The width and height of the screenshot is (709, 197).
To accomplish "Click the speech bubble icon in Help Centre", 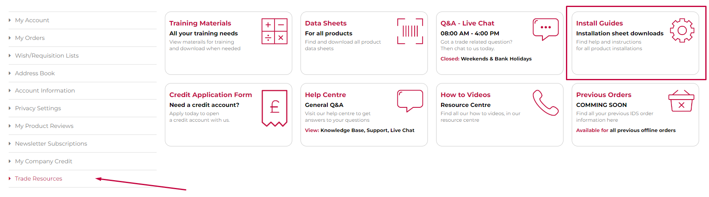I will coord(410,101).
